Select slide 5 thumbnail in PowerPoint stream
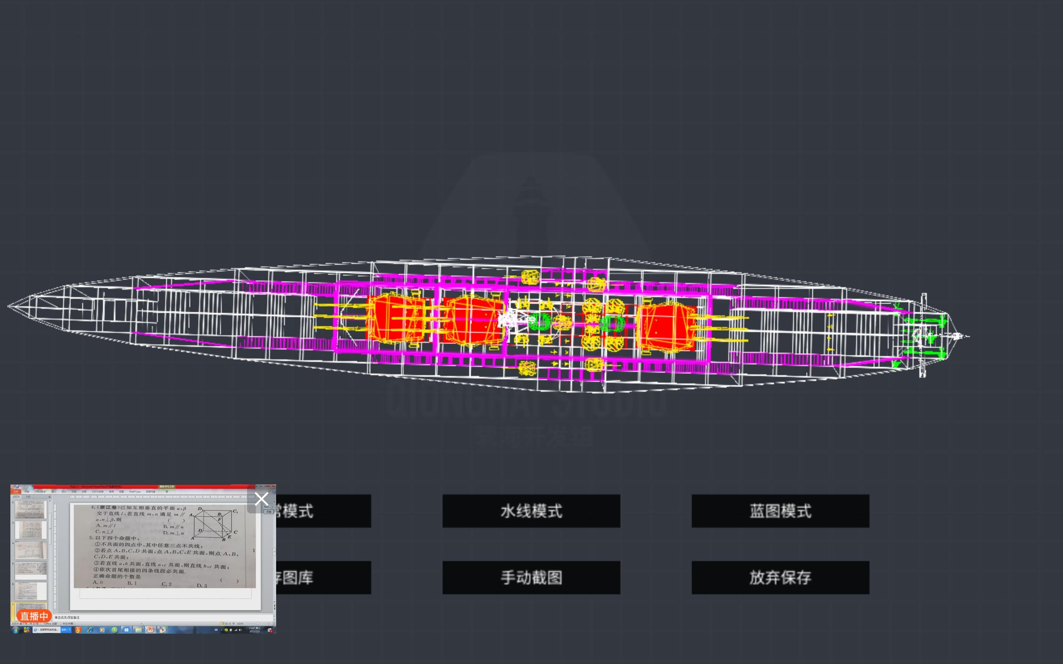This screenshot has width=1063, height=664. [x=31, y=571]
